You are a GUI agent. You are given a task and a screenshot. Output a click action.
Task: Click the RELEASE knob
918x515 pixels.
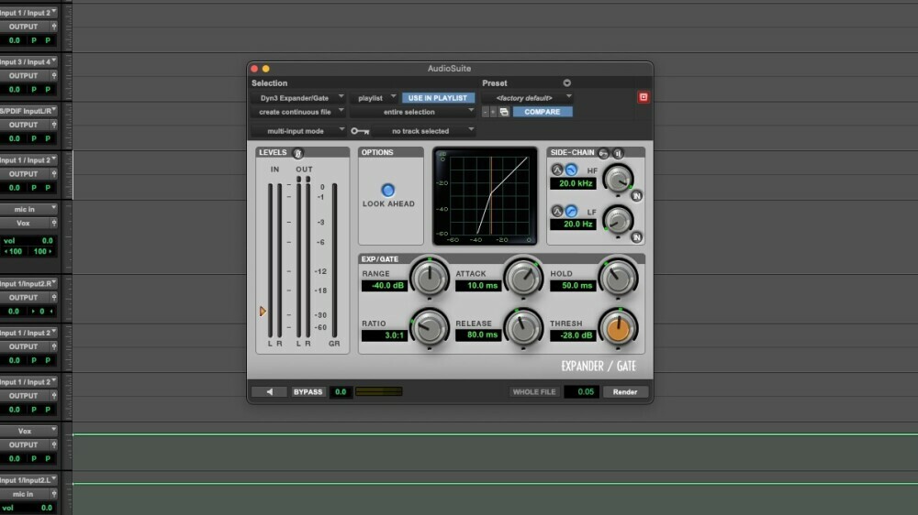pyautogui.click(x=523, y=328)
